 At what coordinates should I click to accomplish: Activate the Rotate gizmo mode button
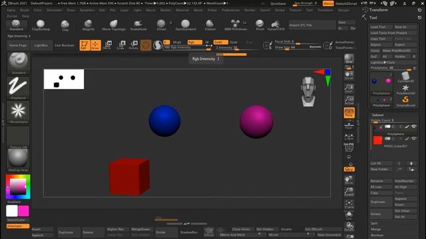click(x=133, y=45)
